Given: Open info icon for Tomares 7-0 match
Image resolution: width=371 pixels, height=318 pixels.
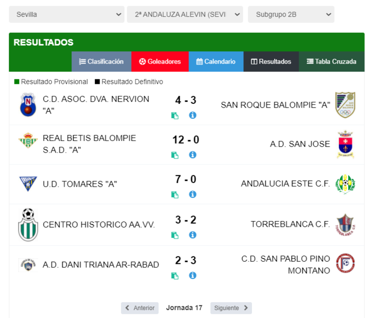Looking at the screenshot, I should (193, 195).
